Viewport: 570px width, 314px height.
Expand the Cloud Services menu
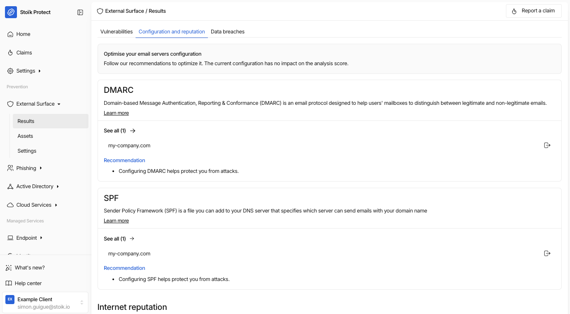pos(56,205)
